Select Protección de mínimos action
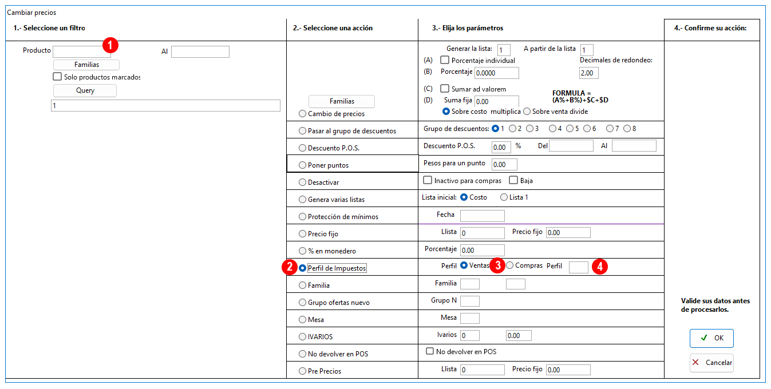The image size is (771, 389). (302, 217)
